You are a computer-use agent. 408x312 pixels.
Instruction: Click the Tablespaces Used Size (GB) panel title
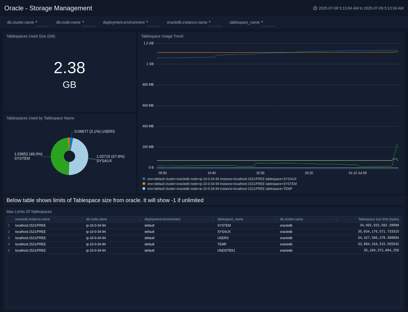(31, 36)
